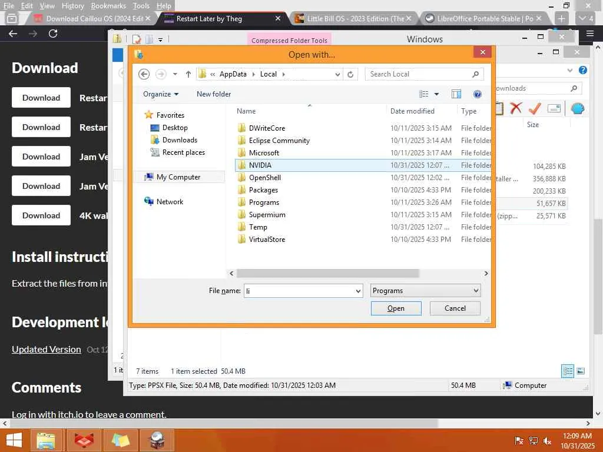The height and width of the screenshot is (452, 603).
Task: Switch to large icons view in status bar
Action: (x=581, y=371)
